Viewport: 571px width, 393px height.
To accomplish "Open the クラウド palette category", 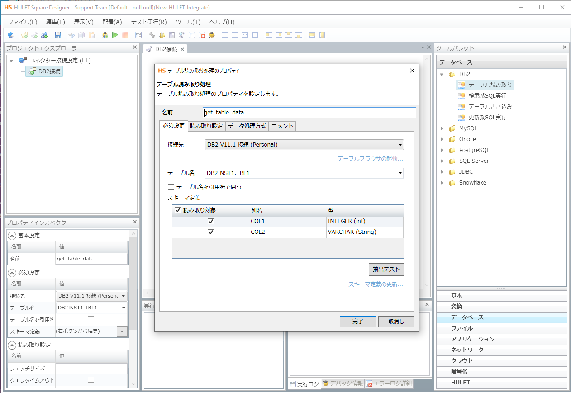I will (x=501, y=361).
